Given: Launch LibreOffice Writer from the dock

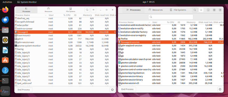Looking at the screenshot, I should point(5,50).
